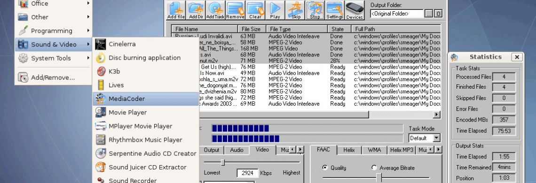Image resolution: width=536 pixels, height=183 pixels.
Task: Click the Cinelerra app icon
Action: pos(101,44)
